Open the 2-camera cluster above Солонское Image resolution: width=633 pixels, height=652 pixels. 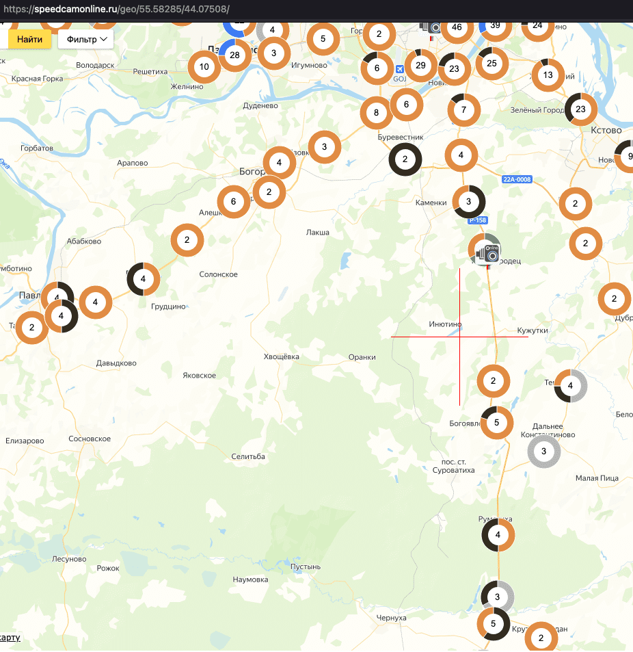click(x=187, y=240)
